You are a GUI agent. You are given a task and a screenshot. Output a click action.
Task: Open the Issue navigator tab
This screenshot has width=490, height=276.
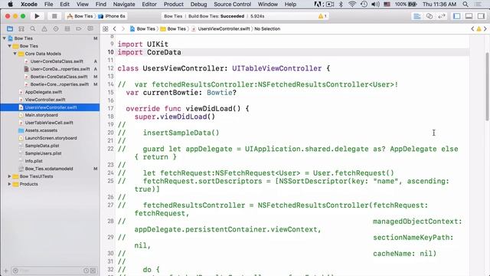pyautogui.click(x=44, y=29)
